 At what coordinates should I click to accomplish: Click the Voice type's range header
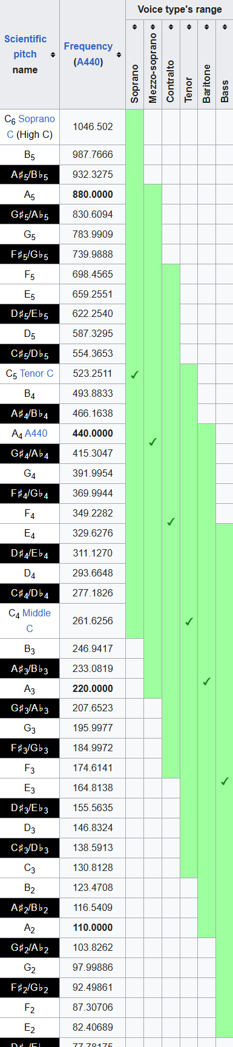[180, 9]
